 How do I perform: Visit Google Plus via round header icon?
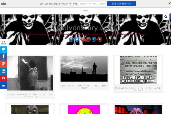pos(83,39)
